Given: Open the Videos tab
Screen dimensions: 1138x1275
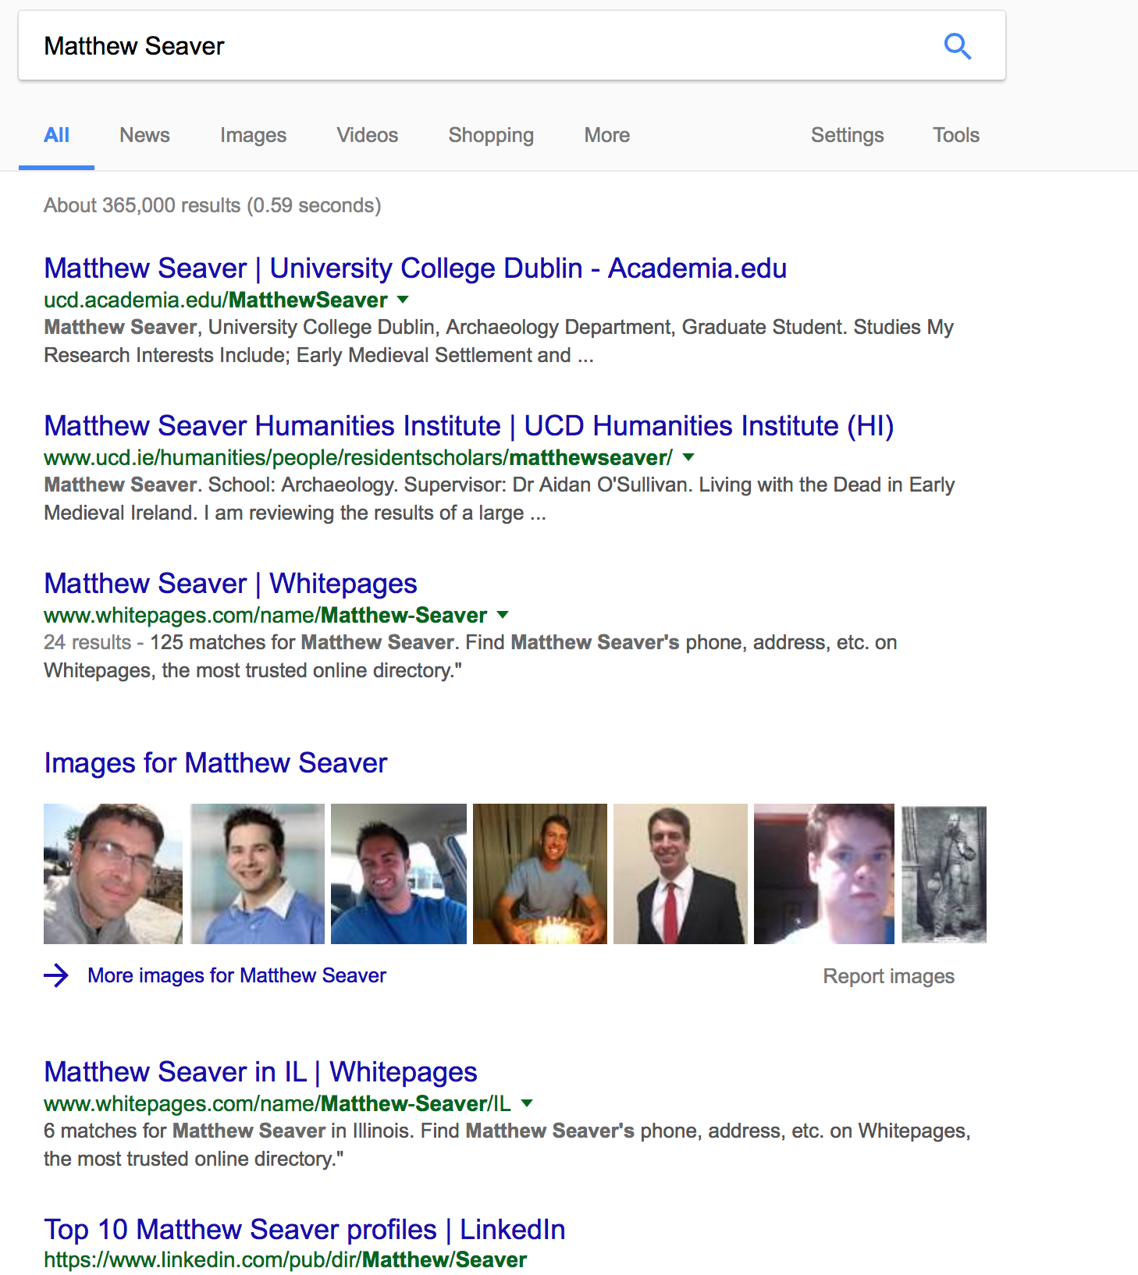Looking at the screenshot, I should tap(368, 135).
